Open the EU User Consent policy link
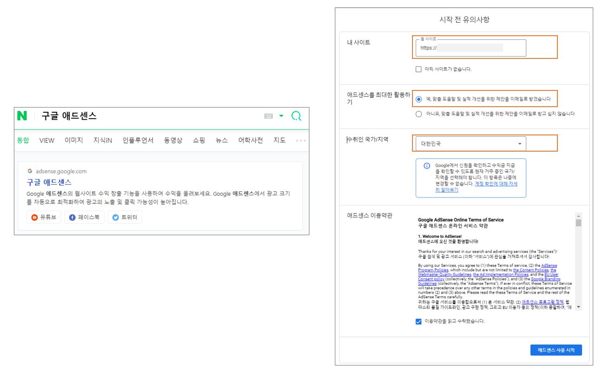Image resolution: width=602 pixels, height=371 pixels. [x=488, y=277]
